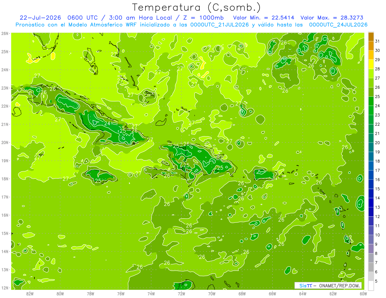Click the blue legend color between 14 and 15
The image size is (386, 298).
371,193
